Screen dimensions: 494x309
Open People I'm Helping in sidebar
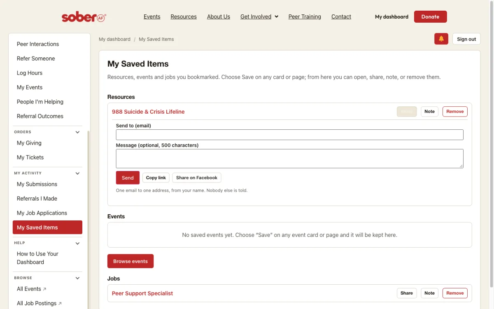[x=47, y=102]
